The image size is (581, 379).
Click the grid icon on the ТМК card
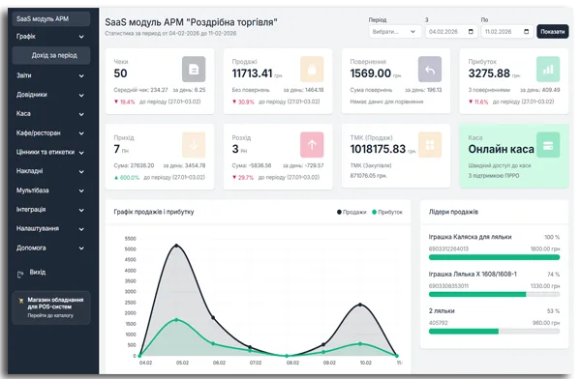pos(430,145)
